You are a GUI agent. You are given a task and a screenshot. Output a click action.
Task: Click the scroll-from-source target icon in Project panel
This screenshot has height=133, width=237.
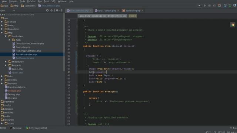(x=47, y=10)
